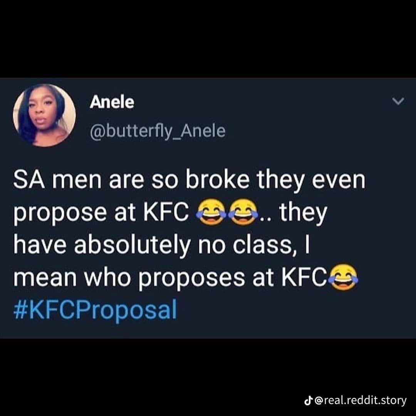Click the word 'have' starting the third line

point(40,244)
